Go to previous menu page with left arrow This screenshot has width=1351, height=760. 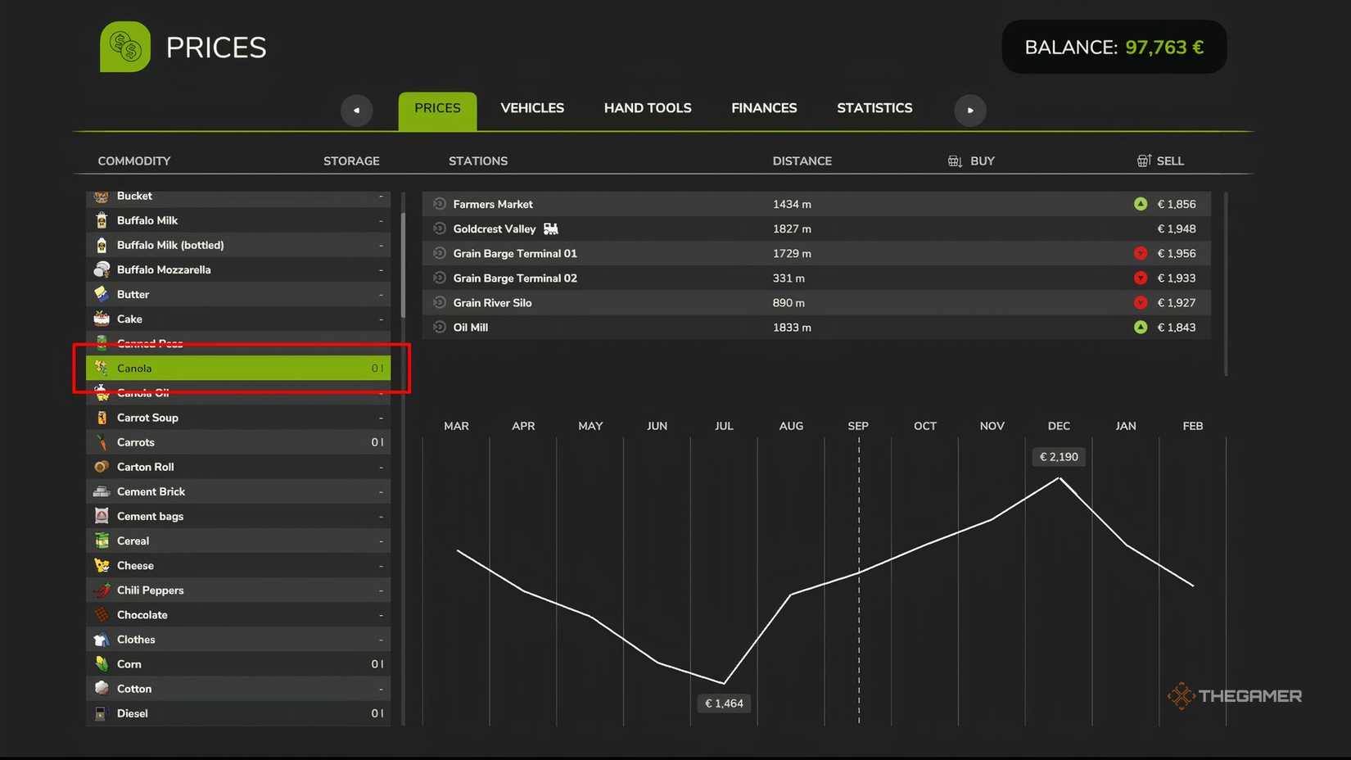(x=356, y=110)
